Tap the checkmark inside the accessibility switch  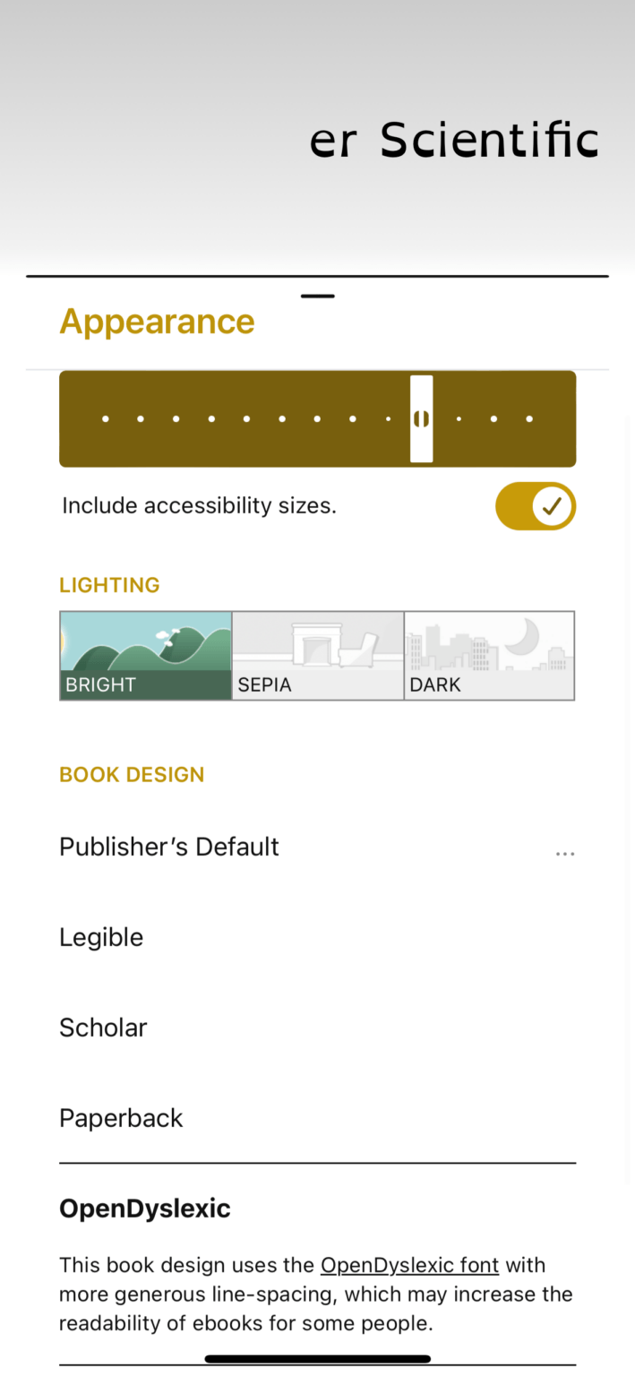553,505
